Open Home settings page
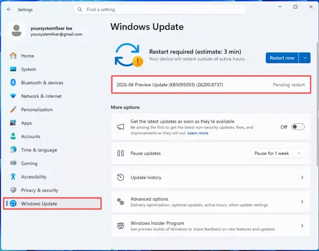Viewport: 319px width, 251px height. (52, 56)
